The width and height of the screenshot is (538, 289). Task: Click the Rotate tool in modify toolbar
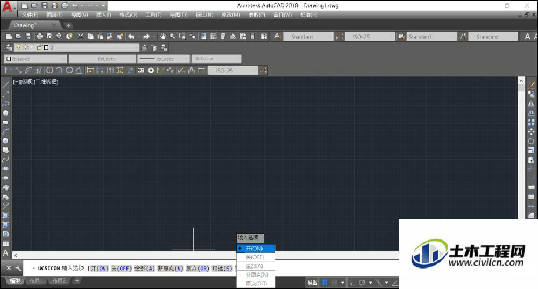(531, 140)
